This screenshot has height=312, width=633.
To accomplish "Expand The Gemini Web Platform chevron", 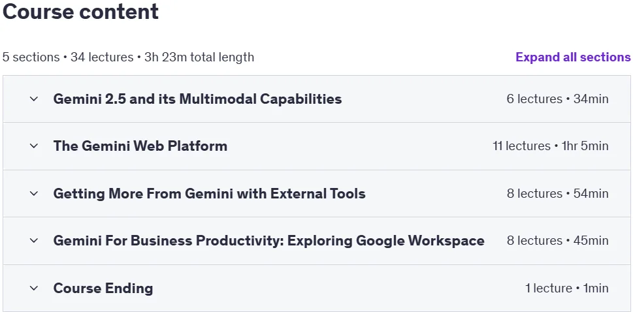I will click(34, 146).
